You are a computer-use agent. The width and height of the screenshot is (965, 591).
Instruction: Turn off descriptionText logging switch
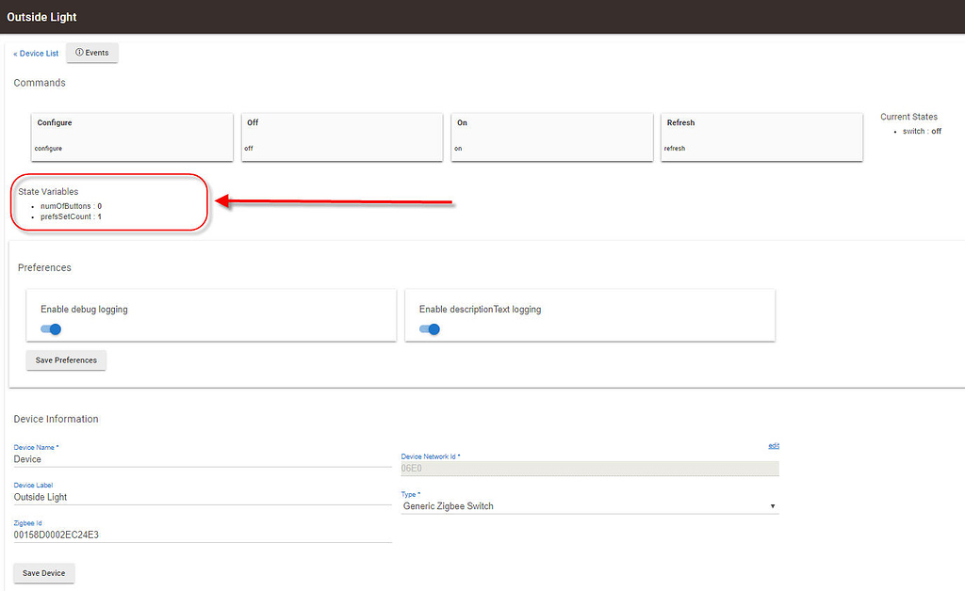(430, 329)
